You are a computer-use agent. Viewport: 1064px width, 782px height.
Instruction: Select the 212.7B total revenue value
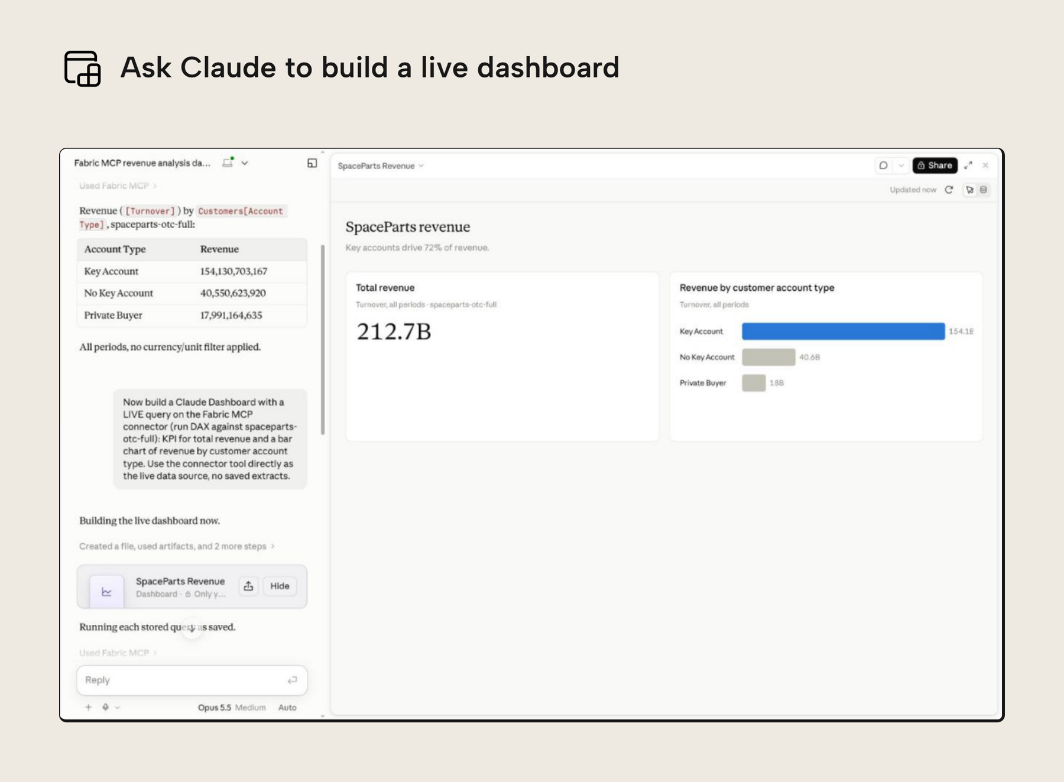click(x=394, y=332)
